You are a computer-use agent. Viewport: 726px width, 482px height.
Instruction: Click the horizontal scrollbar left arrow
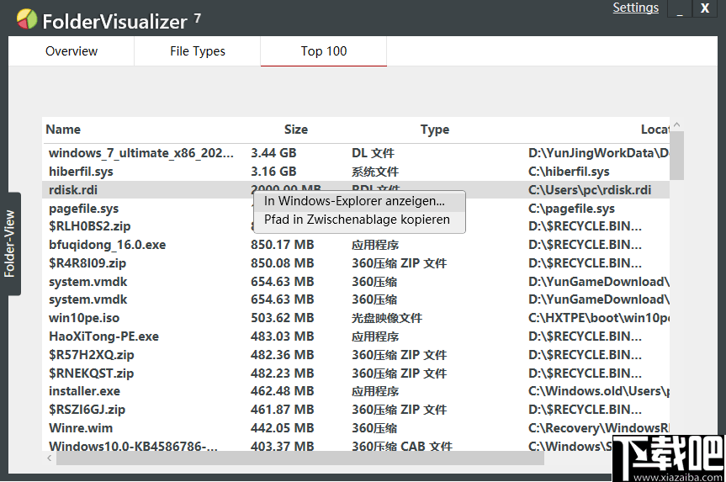click(50, 458)
